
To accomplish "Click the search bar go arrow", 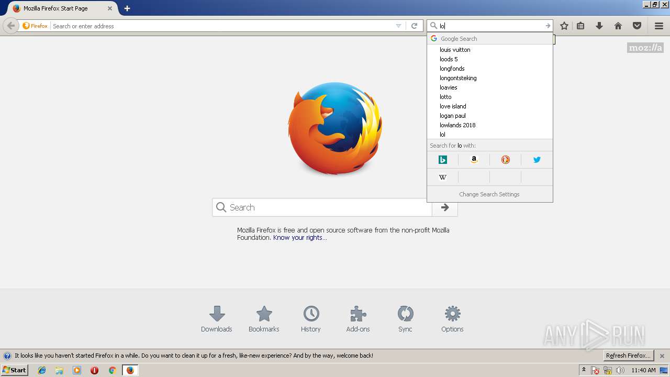I will [548, 26].
